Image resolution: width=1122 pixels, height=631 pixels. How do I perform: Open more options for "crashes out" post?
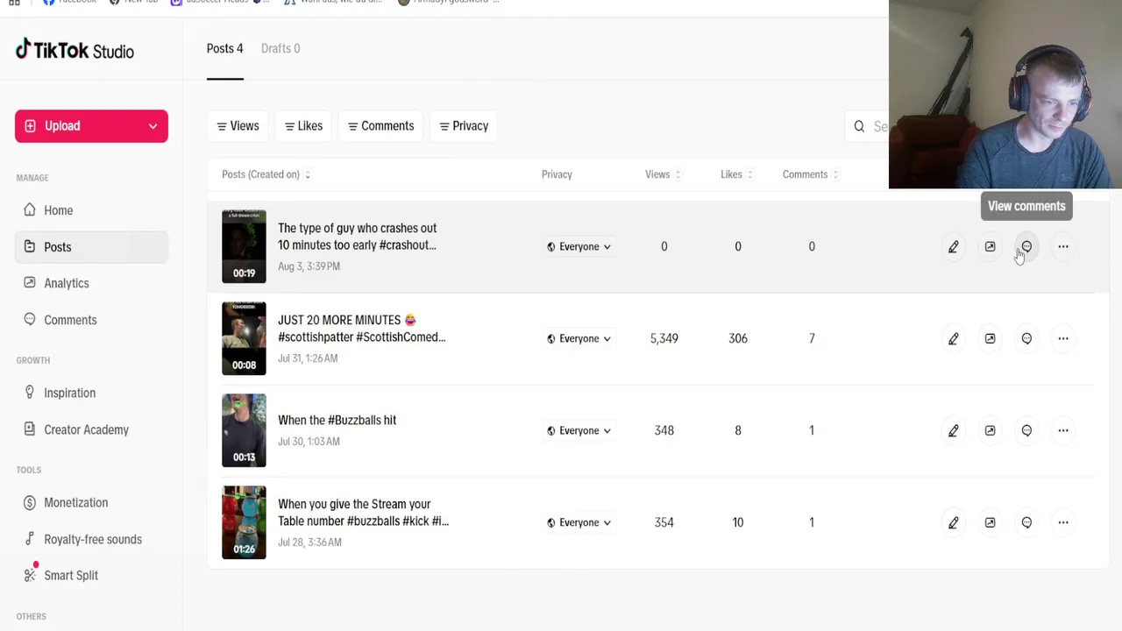[1063, 246]
